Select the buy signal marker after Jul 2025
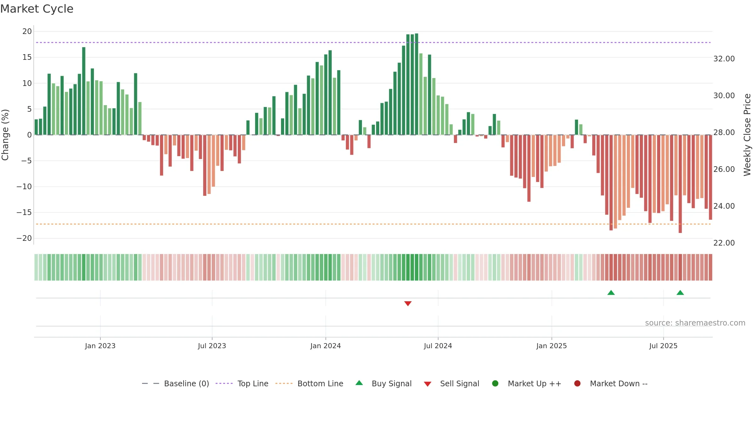756x425 pixels. coord(680,292)
